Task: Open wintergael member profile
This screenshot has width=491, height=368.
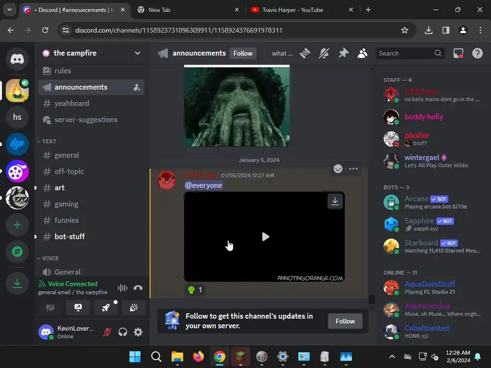Action: point(433,161)
